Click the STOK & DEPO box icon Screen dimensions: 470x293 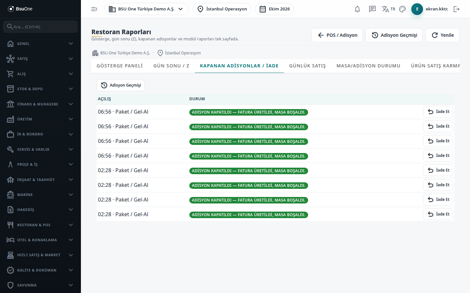[10, 89]
